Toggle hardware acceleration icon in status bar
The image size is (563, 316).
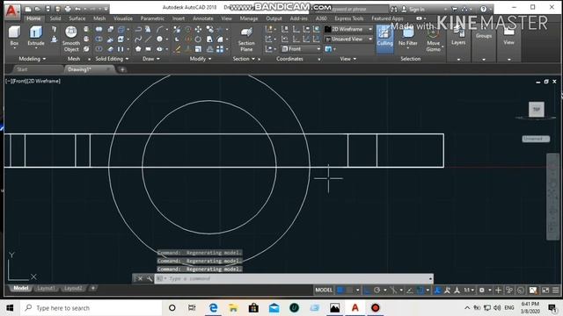pyautogui.click(x=521, y=291)
